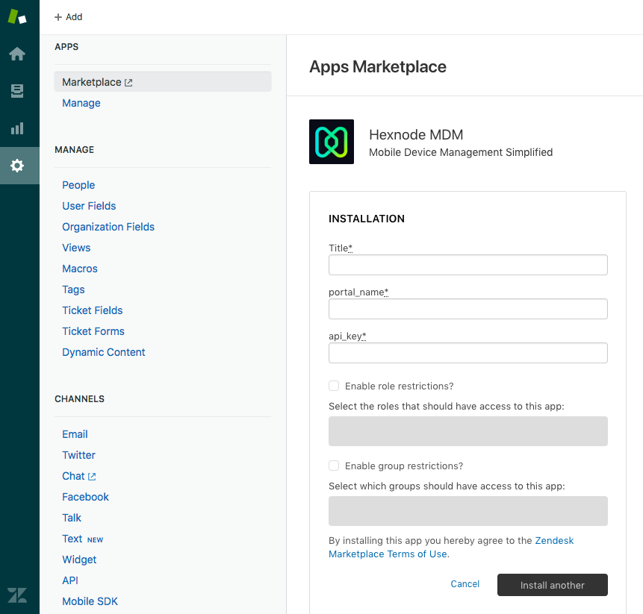The width and height of the screenshot is (643, 614).
Task: Enable role restrictions checkbox
Action: [334, 386]
